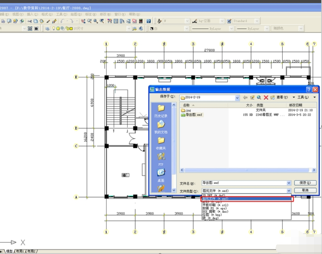Viewport: 322px width, 254px height.
Task: Click the red Delete X in dialog
Action: (x=266, y=97)
